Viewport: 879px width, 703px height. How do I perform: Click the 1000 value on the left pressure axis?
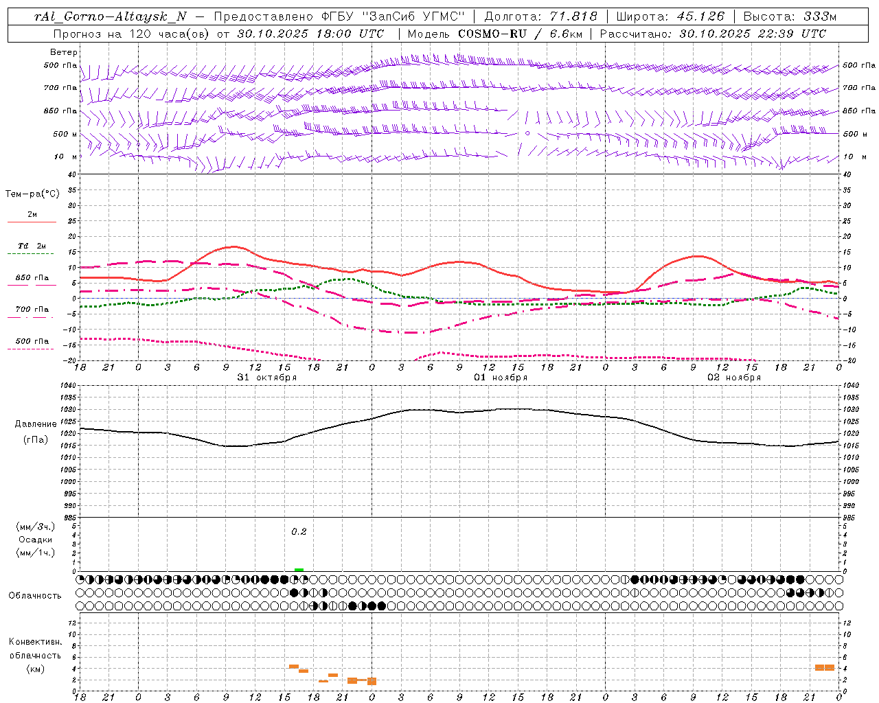point(69,481)
